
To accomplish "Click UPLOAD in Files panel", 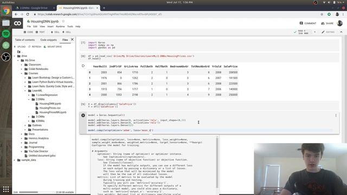I will (20, 47).
